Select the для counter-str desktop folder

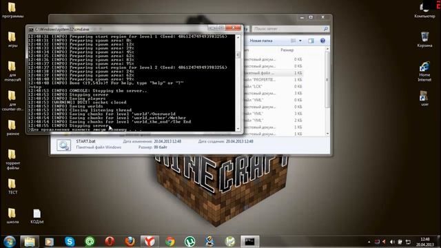[12, 101]
